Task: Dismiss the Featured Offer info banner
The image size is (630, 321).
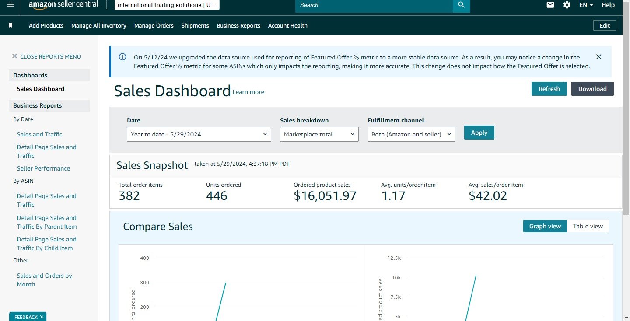Action: point(598,57)
